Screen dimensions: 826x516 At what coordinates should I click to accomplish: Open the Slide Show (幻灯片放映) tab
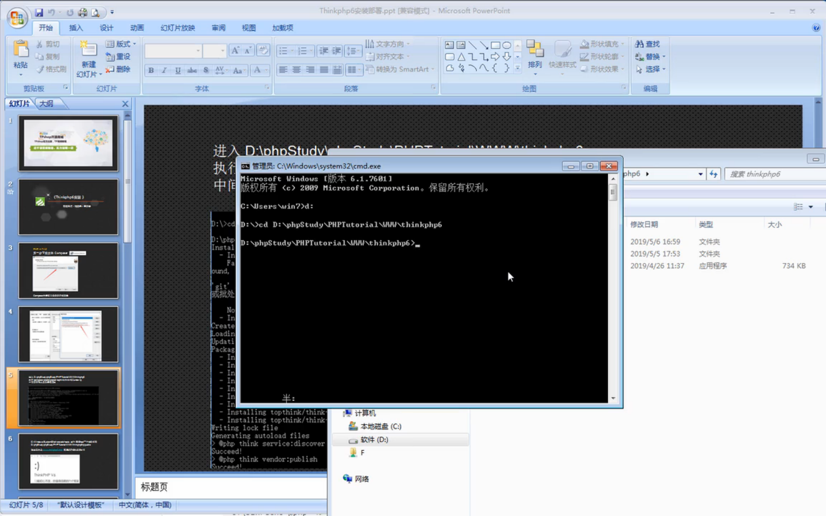pyautogui.click(x=177, y=28)
